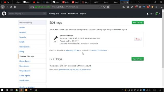The image size is (164, 92).
Task: Switch to the Data Wikipedia tab
Action: 56,2
